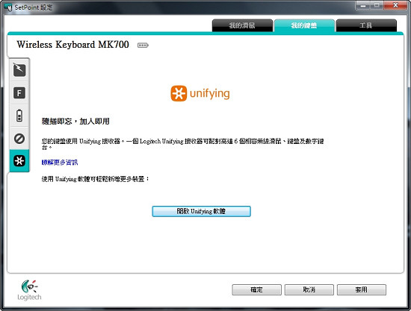Click the text 使用 Unifying 軟體可輕鬆新增更多裝置
The image size is (411, 311).
[93, 179]
